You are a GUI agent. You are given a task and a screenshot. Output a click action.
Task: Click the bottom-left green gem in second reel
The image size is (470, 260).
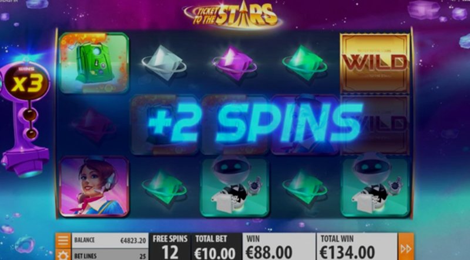coord(164,187)
